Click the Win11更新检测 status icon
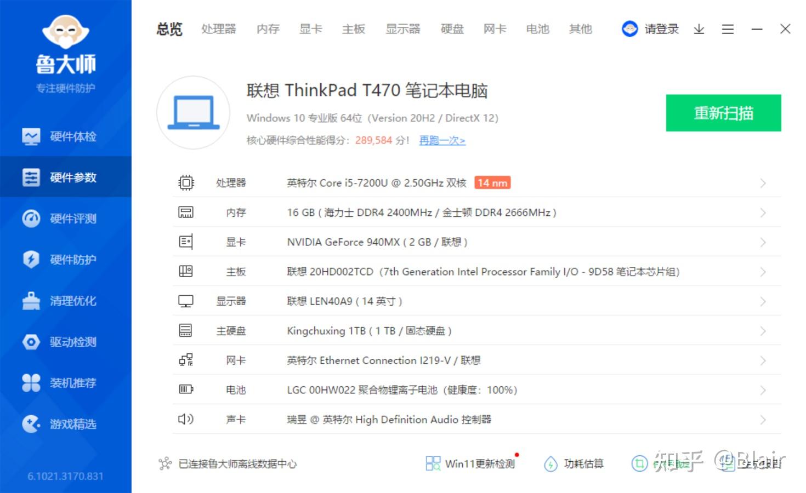The width and height of the screenshot is (806, 493). [x=433, y=463]
